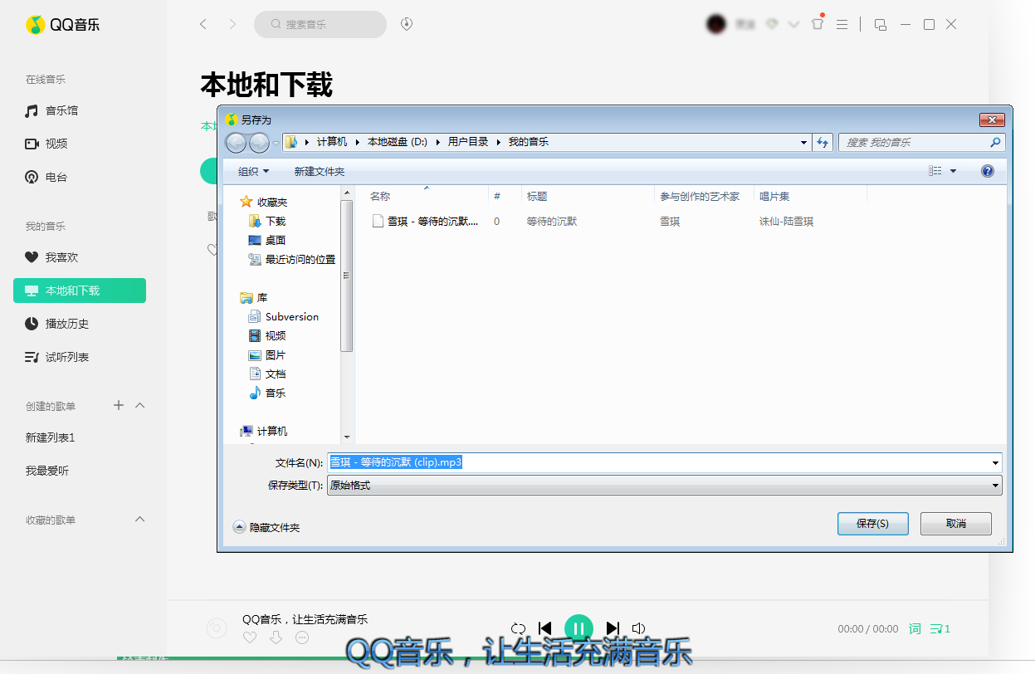Mute the speaker icon in the player bar
1035x674 pixels.
[637, 628]
